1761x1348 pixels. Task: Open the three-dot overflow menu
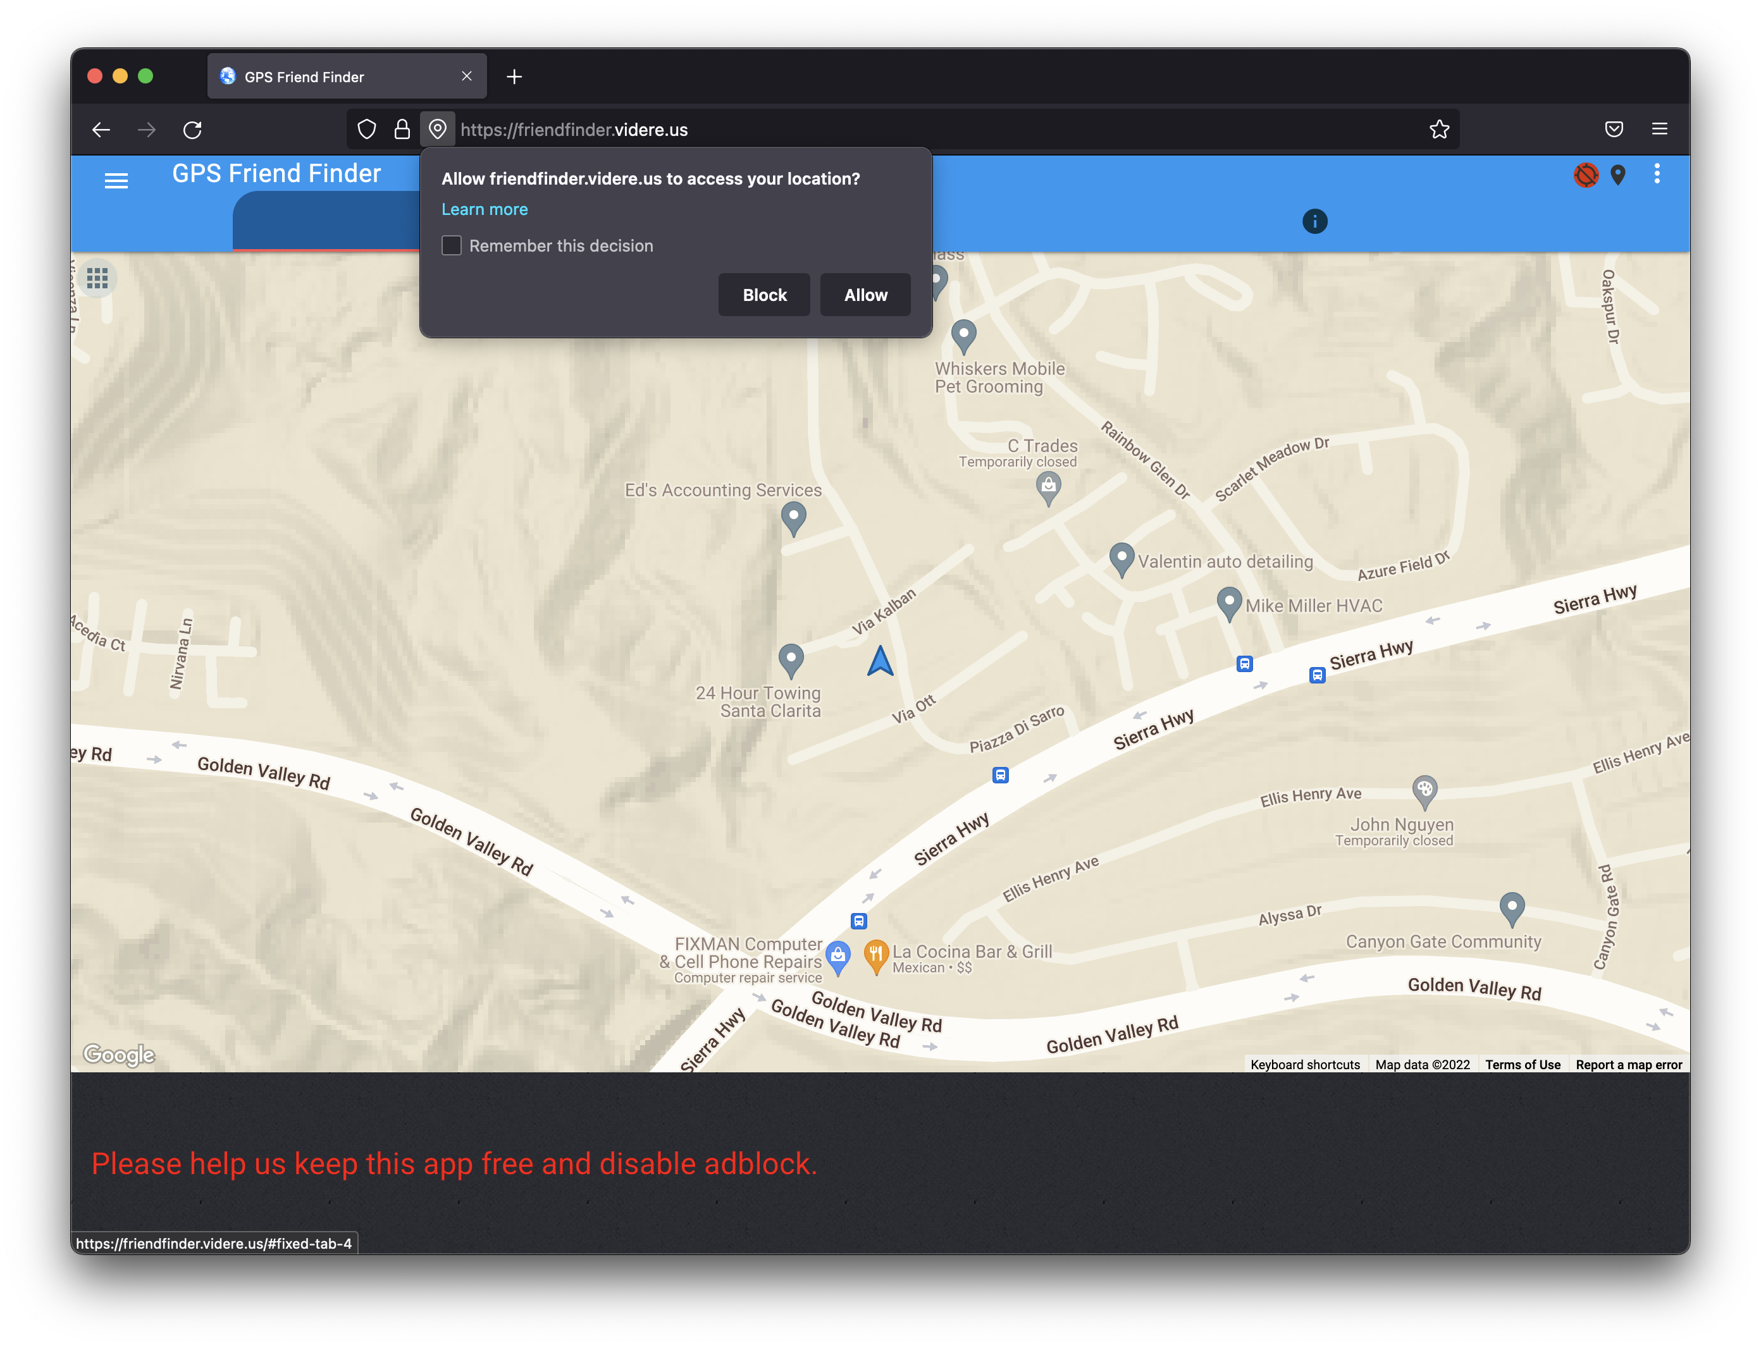(1657, 174)
